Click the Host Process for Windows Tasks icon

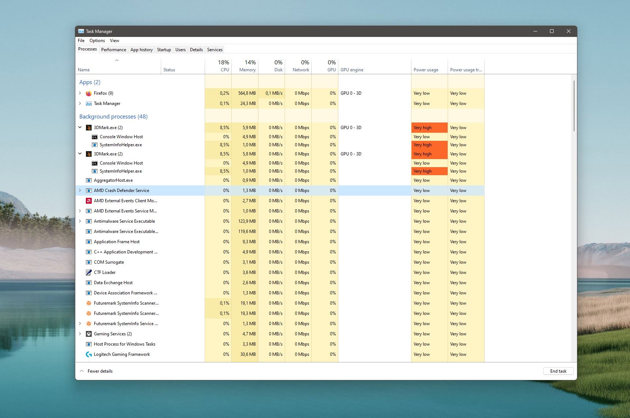point(88,344)
